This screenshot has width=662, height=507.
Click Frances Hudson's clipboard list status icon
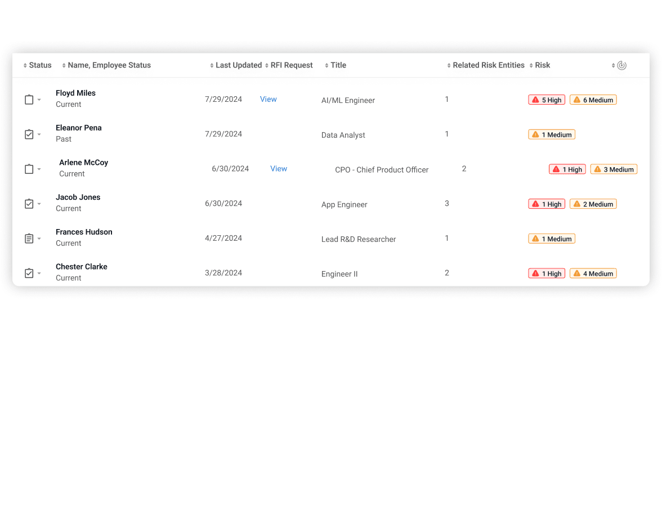tap(29, 239)
